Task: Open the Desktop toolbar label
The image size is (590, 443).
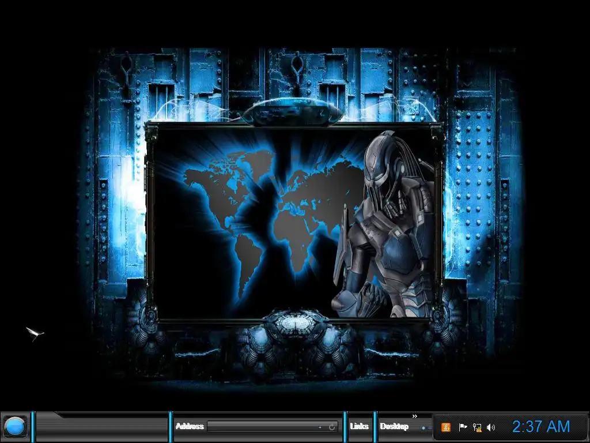Action: (x=394, y=426)
